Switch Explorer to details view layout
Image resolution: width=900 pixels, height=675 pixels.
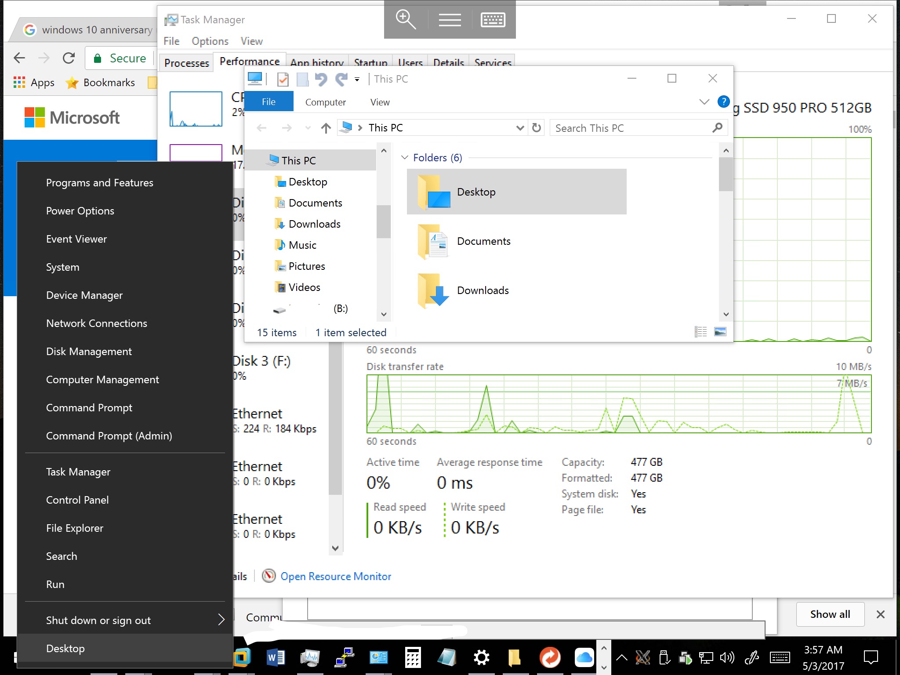point(700,332)
